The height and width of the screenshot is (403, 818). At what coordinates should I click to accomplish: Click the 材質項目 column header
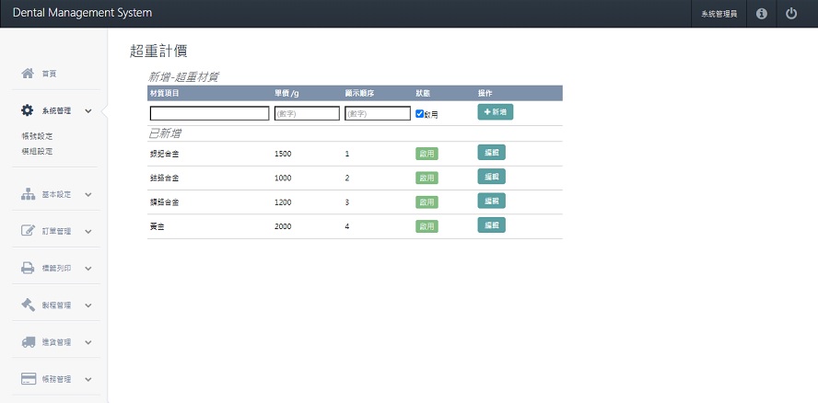point(164,93)
